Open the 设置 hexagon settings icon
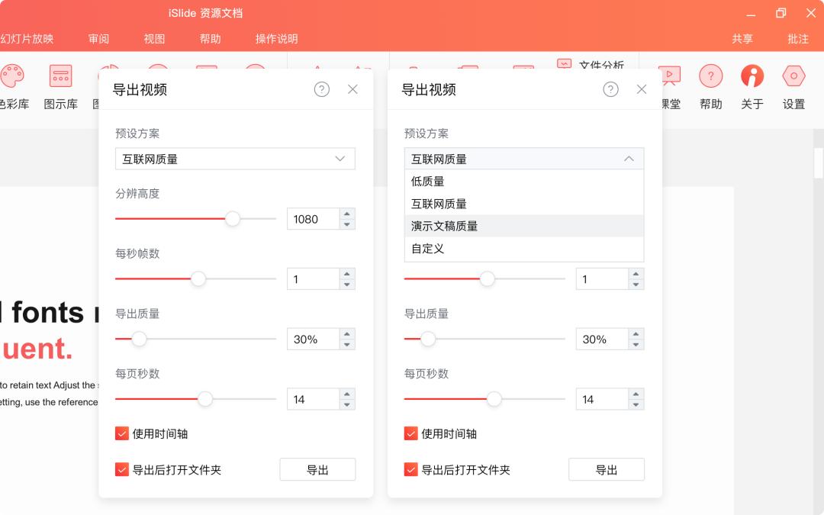The image size is (824, 515). (793, 77)
